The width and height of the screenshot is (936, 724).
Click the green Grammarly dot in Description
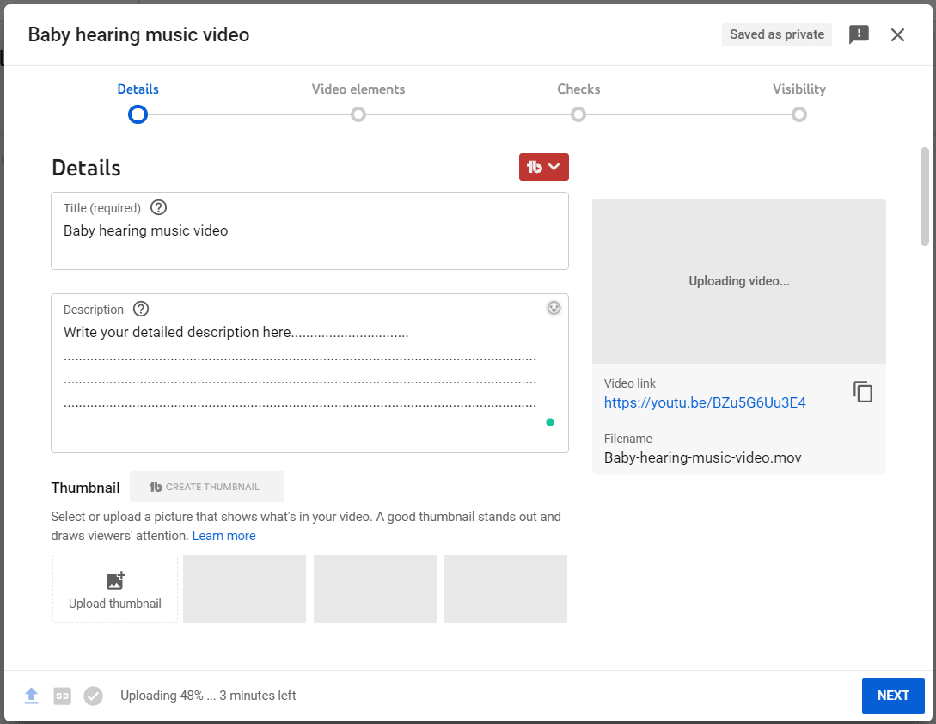pyautogui.click(x=550, y=422)
